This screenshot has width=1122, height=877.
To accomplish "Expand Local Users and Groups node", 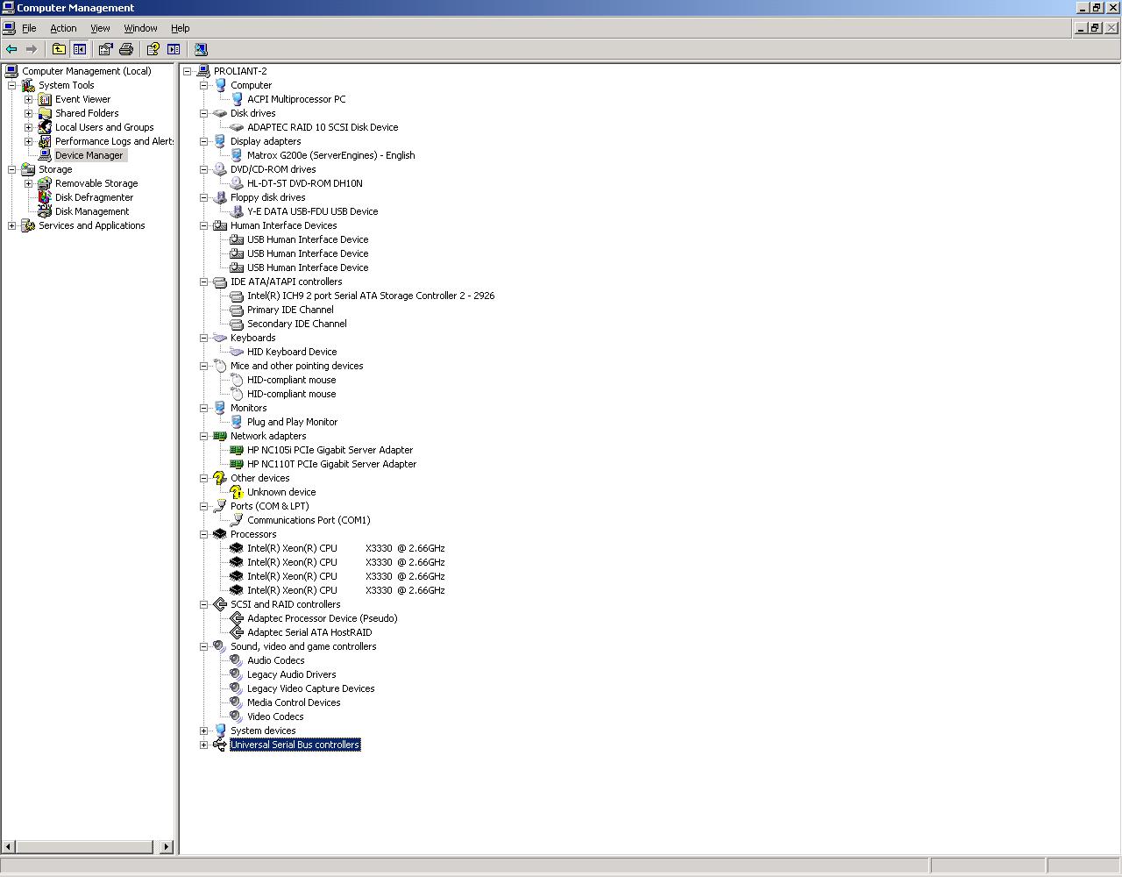I will click(x=29, y=127).
